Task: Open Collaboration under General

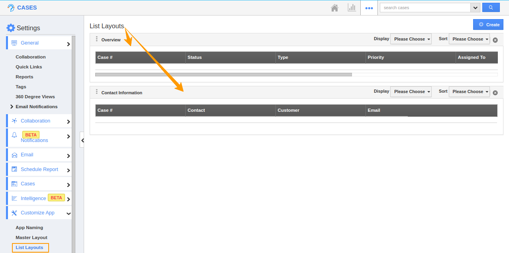Action: pos(31,57)
